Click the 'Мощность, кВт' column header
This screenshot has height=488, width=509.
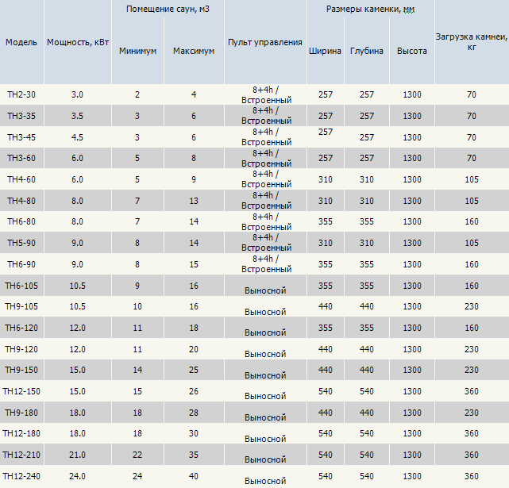pos(78,43)
